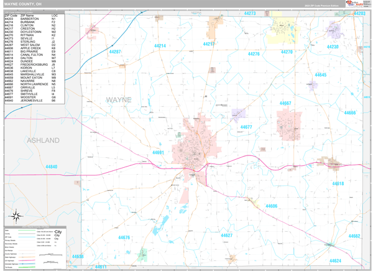Image resolution: width=373 pixels, height=271 pixels.
Task: Click the compass rose icon
Action: tap(17, 216)
